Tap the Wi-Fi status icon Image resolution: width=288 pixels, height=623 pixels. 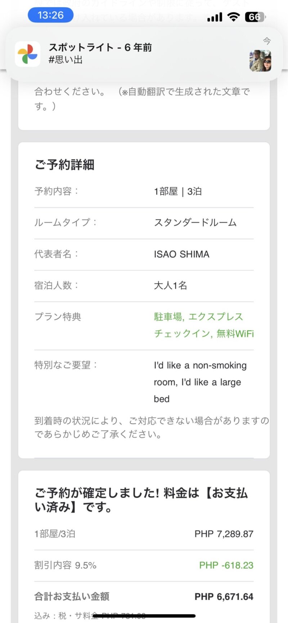(234, 17)
